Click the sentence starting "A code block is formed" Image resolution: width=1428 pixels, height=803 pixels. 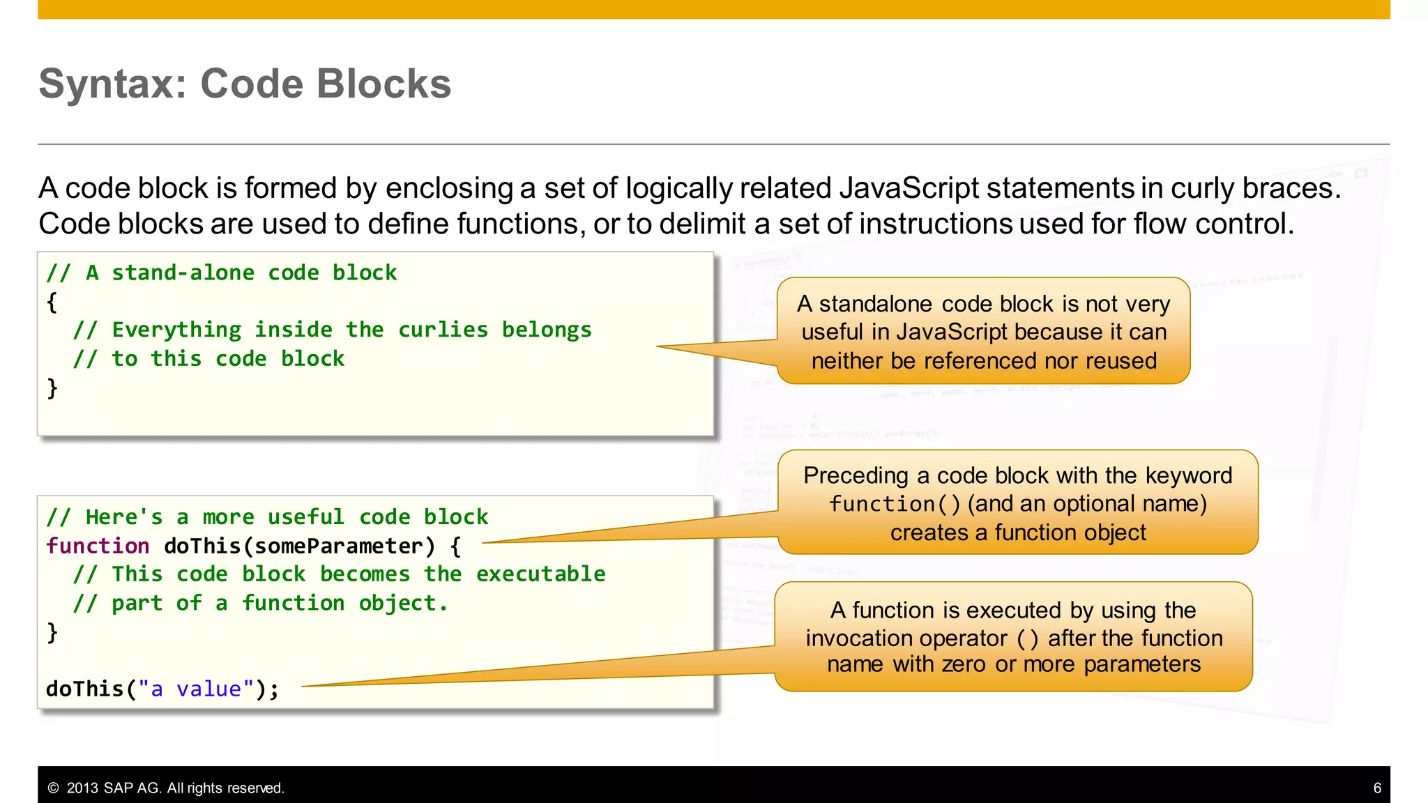(x=690, y=188)
